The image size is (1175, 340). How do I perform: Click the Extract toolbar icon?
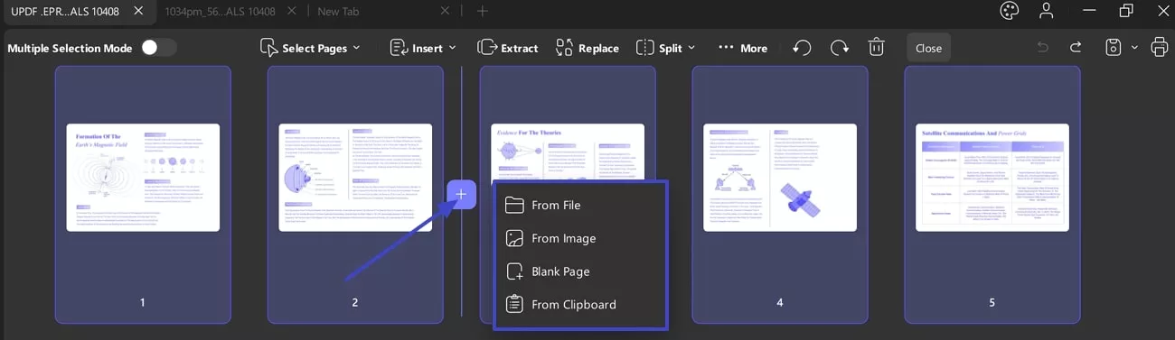coord(487,48)
